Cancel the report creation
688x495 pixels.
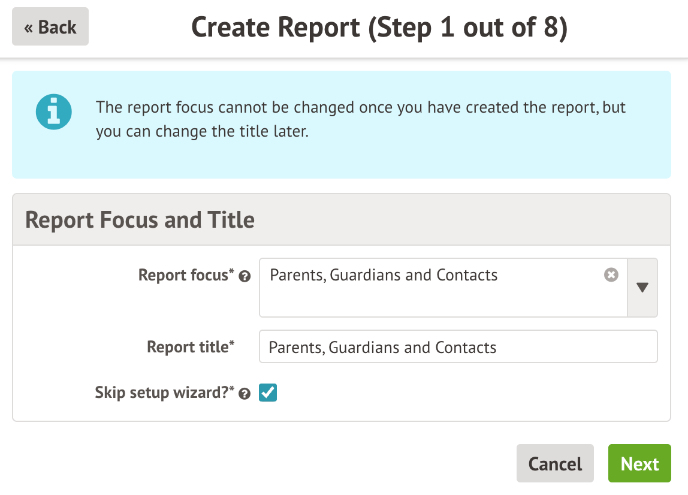point(555,464)
